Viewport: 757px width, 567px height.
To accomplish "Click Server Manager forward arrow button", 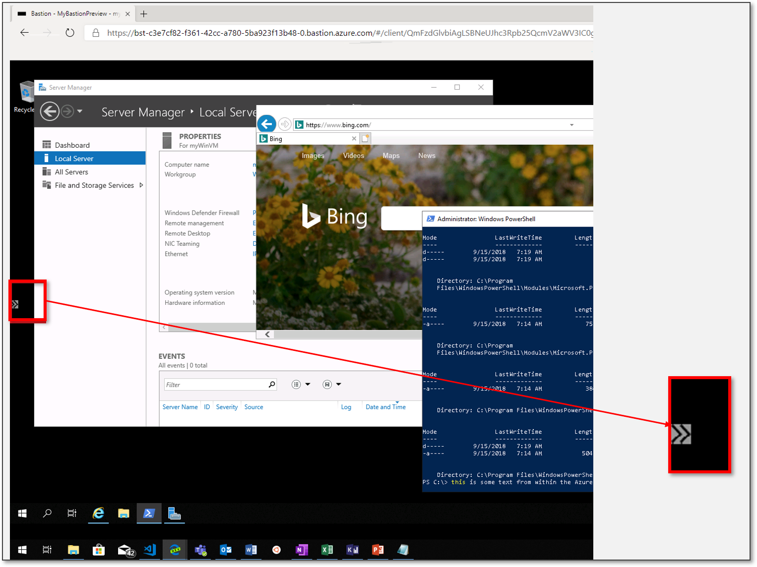I will click(x=67, y=112).
